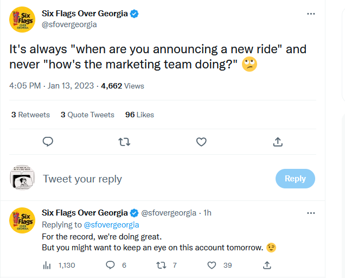Image resolution: width=345 pixels, height=278 pixels.
Task: Click into Tweet your reply field
Action: point(154,179)
